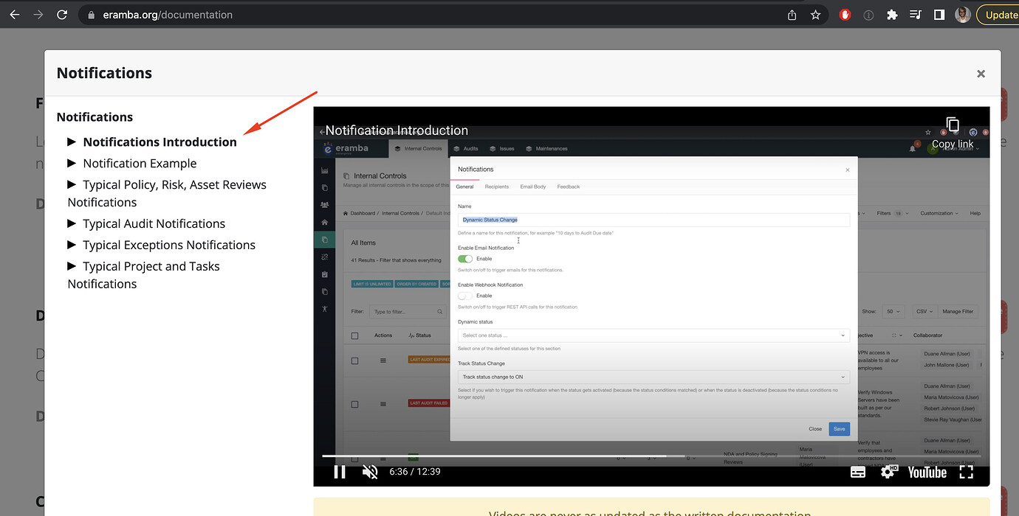Click the Update button in the browser toolbar

[1001, 14]
